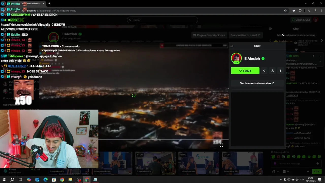Close the clip popup with the X

(x=283, y=35)
